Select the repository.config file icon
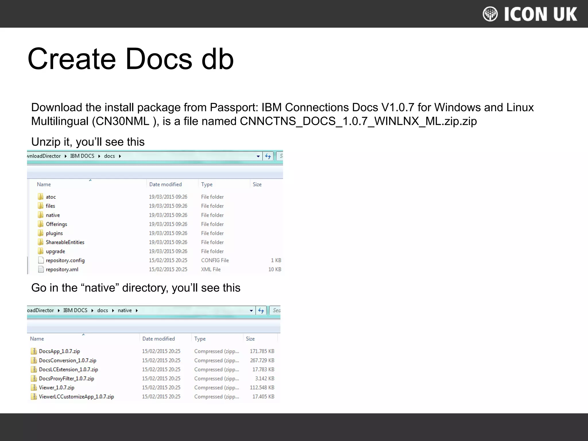Image resolution: width=588 pixels, height=441 pixels. [x=41, y=260]
